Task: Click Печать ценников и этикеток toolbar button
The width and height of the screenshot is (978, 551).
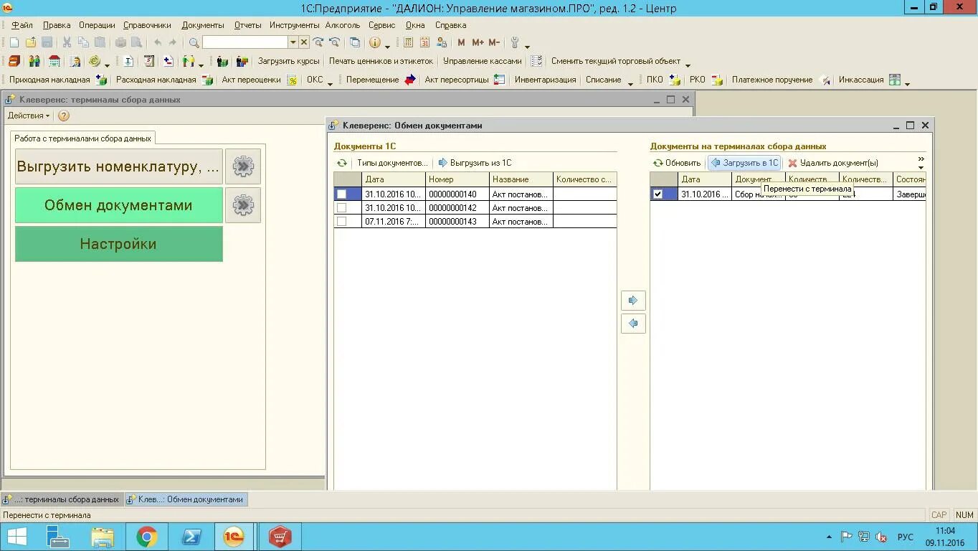Action: click(381, 61)
